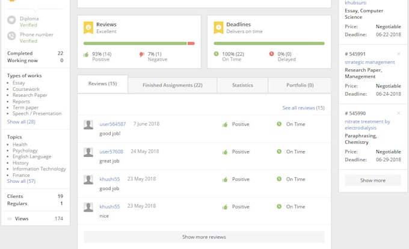Click the red clock icon beside 0% (0)

[271, 54]
